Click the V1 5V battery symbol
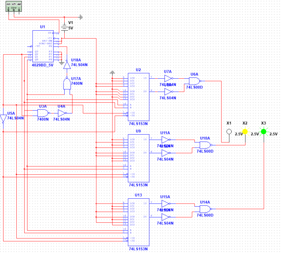 tap(64, 28)
